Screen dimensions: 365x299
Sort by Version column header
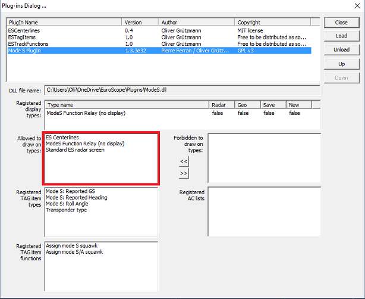click(140, 23)
